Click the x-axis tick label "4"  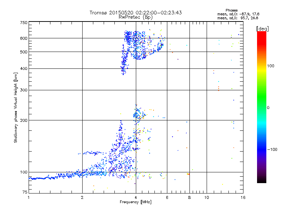136,197
